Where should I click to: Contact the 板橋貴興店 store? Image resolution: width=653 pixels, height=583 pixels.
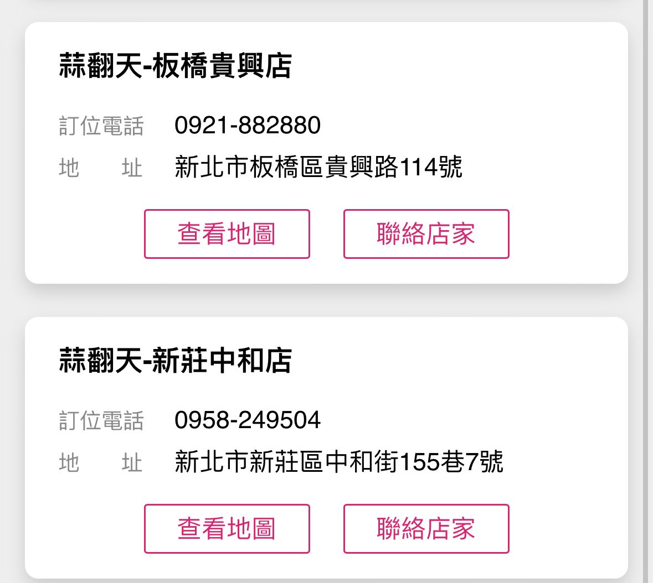[x=426, y=234]
